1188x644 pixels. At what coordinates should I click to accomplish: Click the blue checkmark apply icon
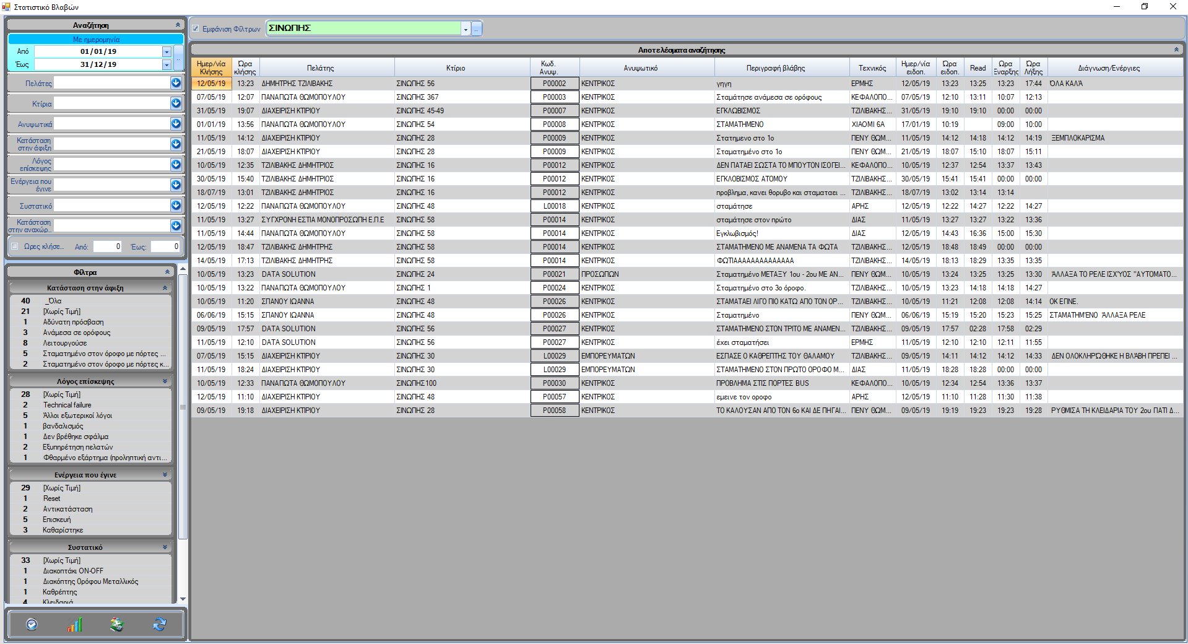[32, 625]
